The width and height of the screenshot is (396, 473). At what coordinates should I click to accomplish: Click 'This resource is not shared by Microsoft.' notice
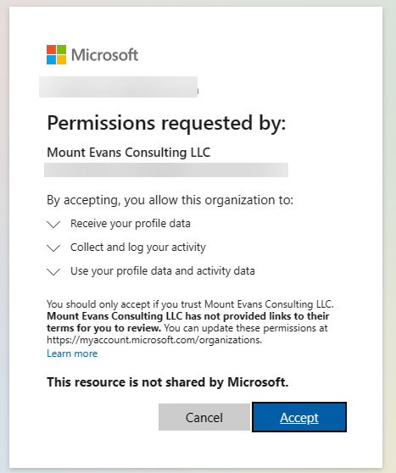click(168, 382)
